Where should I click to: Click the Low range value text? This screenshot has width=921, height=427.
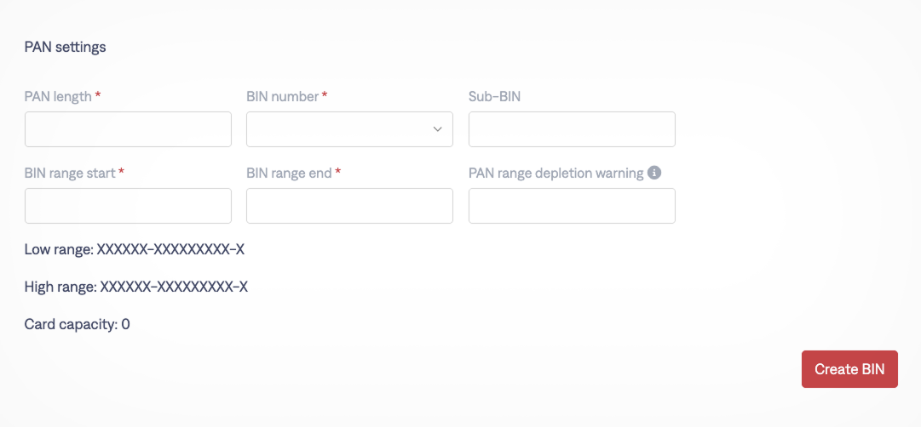pyautogui.click(x=170, y=249)
